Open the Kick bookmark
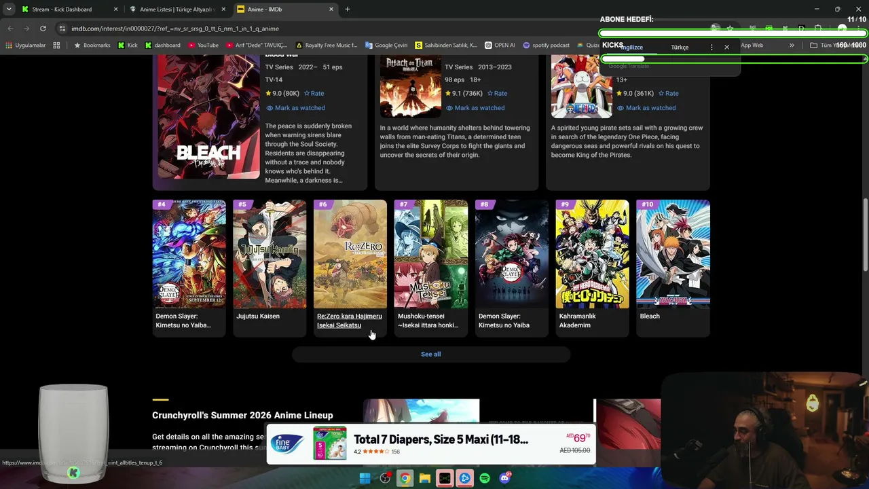 tap(128, 46)
